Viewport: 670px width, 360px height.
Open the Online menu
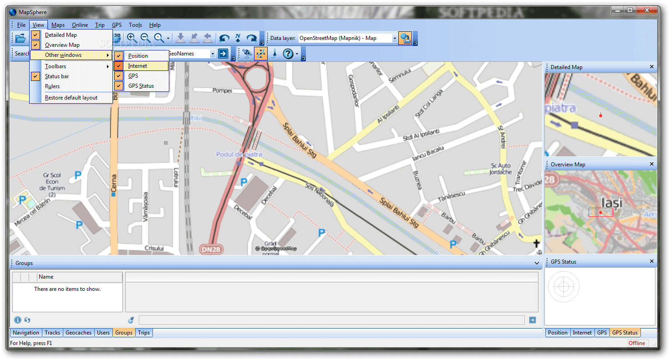(x=80, y=25)
